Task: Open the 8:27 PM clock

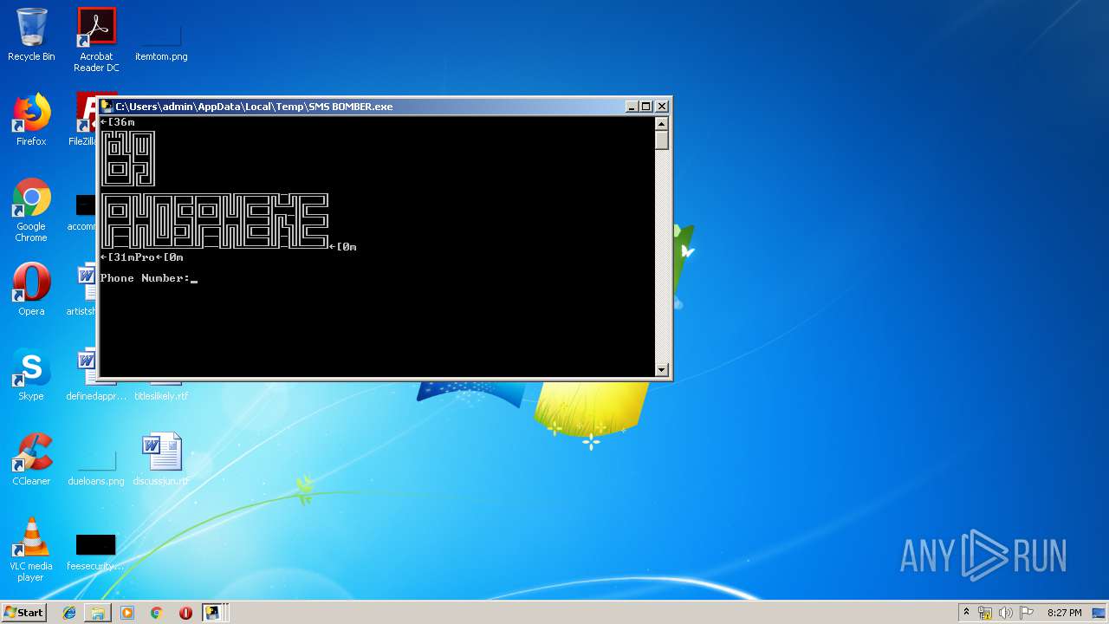Action: click(x=1064, y=613)
